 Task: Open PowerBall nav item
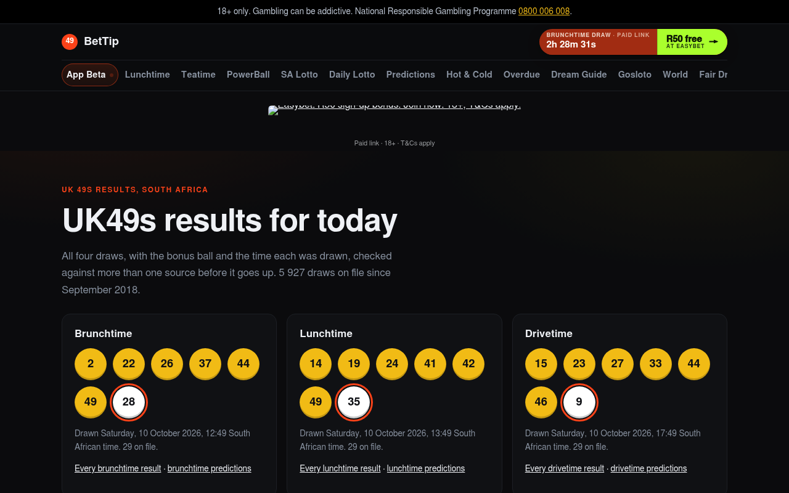pos(248,75)
